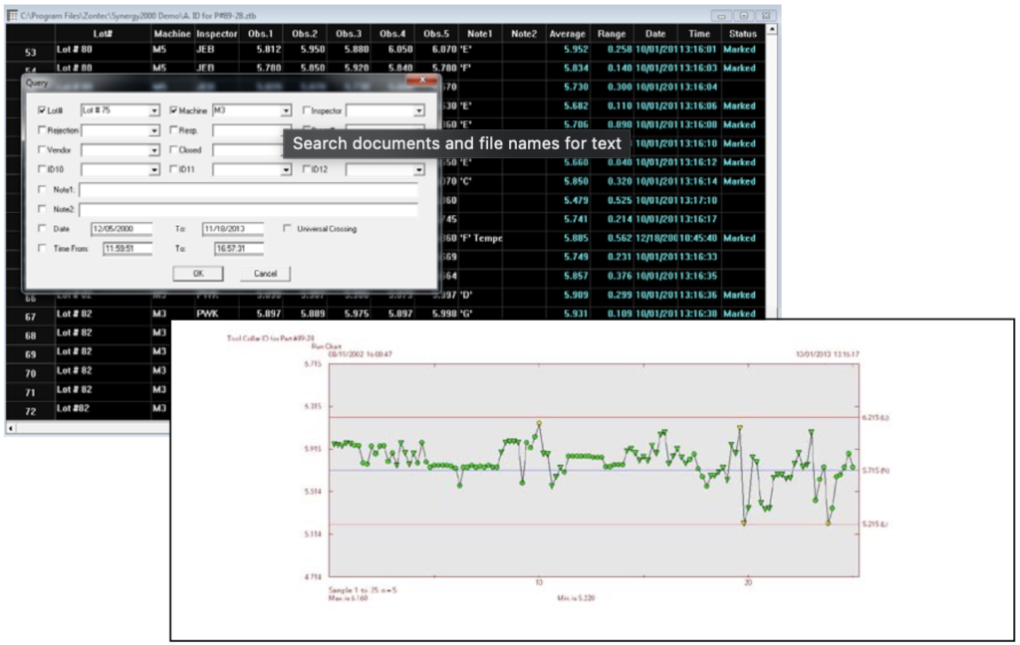Screen dimensions: 1020x645
Task: Click the left arrow of the table's horizontal scrollbar
Action: 10,428
